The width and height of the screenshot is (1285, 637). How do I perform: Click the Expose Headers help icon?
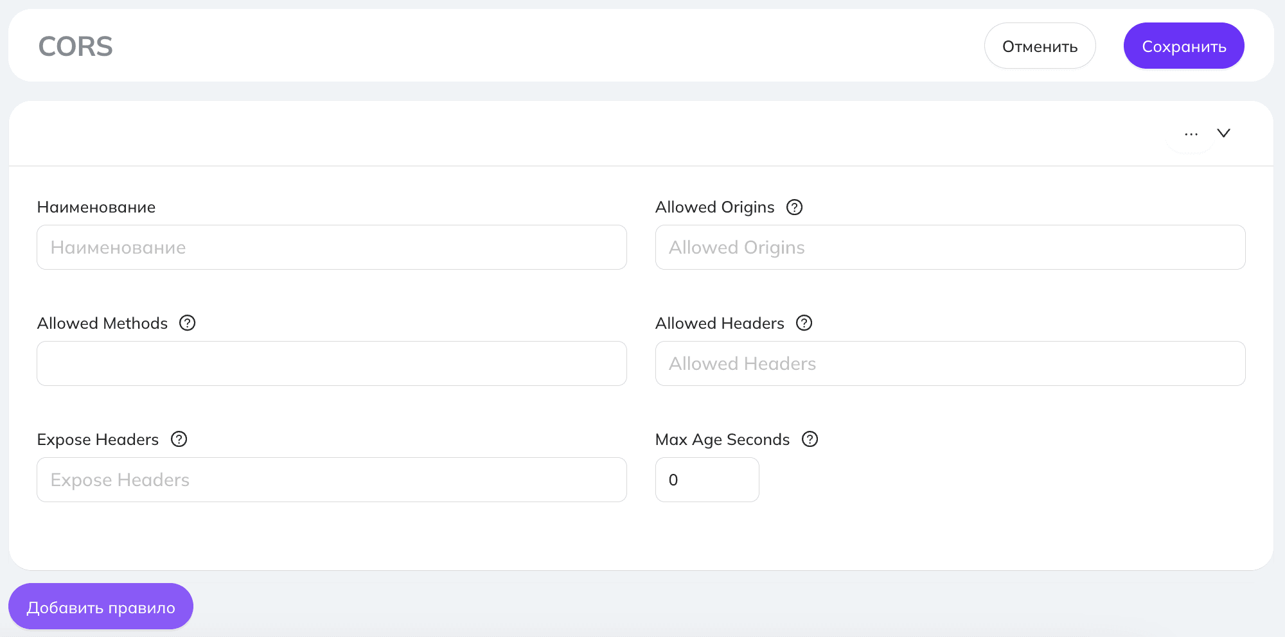[x=179, y=439]
